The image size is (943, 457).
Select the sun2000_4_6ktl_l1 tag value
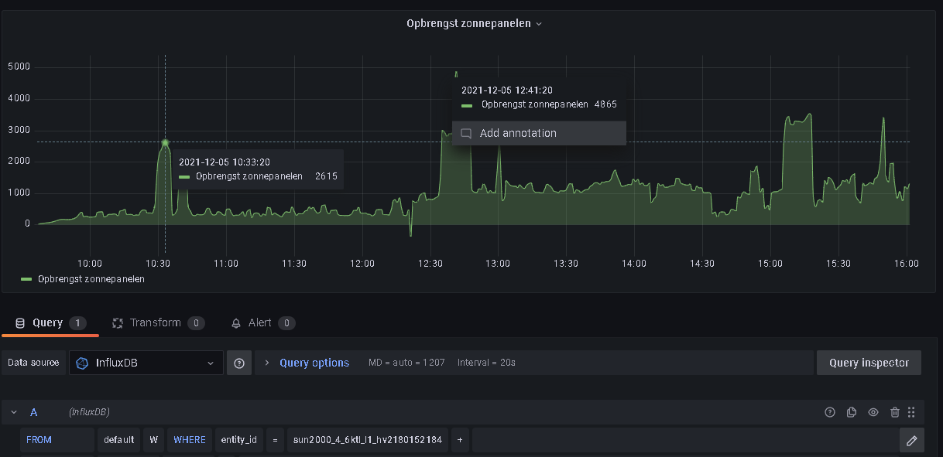[368, 439]
